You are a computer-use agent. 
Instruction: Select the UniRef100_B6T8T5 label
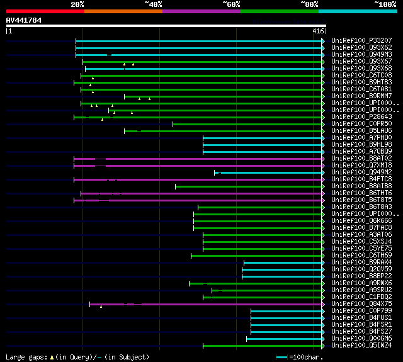[361, 200]
